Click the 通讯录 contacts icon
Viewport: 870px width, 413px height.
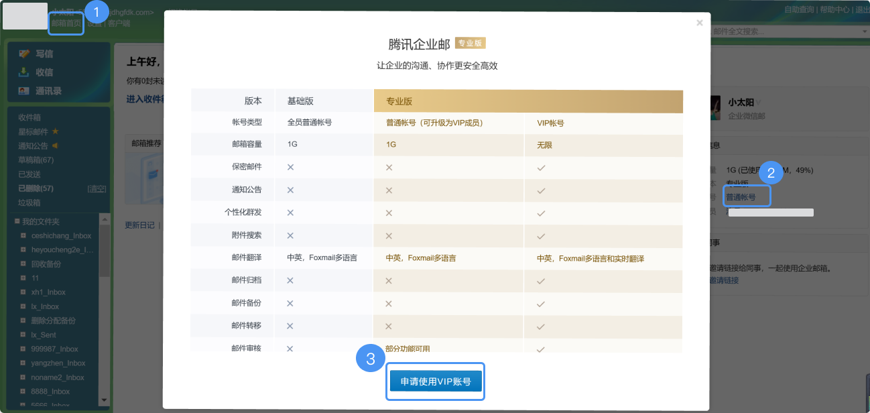coord(24,91)
